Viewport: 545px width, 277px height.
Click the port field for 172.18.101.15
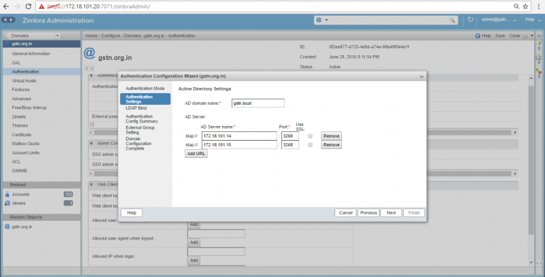(x=290, y=145)
